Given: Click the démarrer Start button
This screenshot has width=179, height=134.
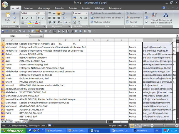Looking at the screenshot, I should [x=14, y=131].
